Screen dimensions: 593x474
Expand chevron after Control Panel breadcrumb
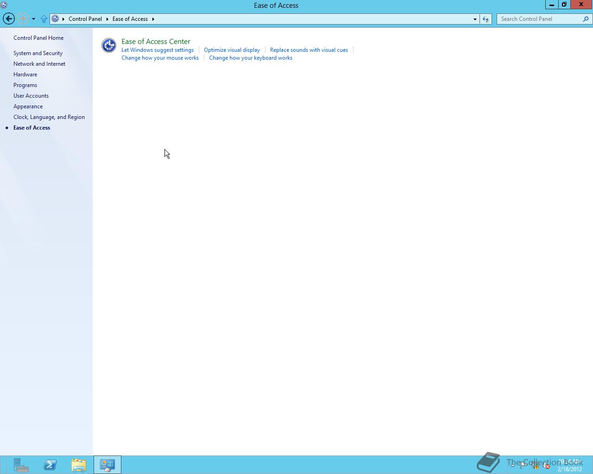(107, 19)
